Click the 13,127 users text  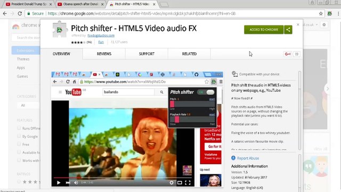click(119, 42)
